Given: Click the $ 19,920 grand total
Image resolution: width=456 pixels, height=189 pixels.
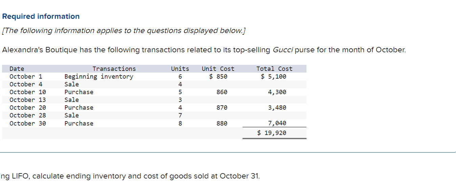Looking at the screenshot, I should (x=272, y=133).
